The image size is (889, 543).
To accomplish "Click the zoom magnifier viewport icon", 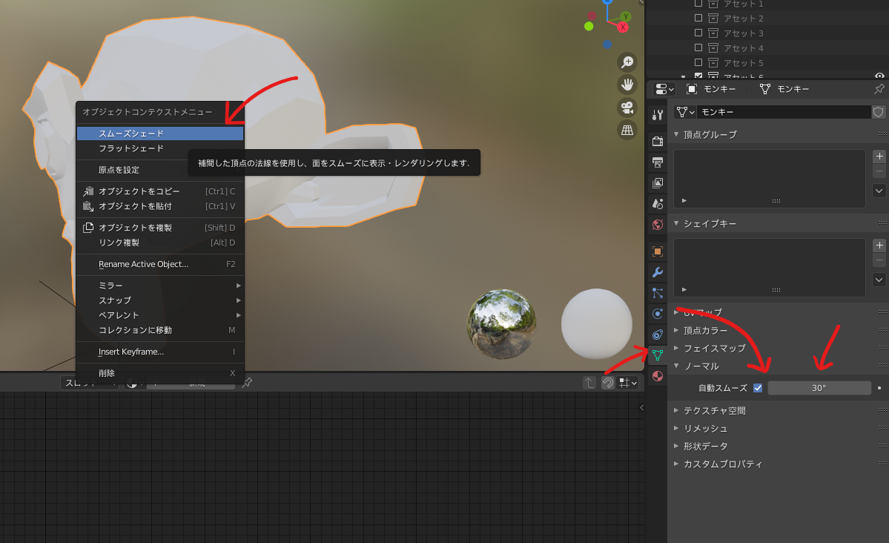I will (627, 62).
